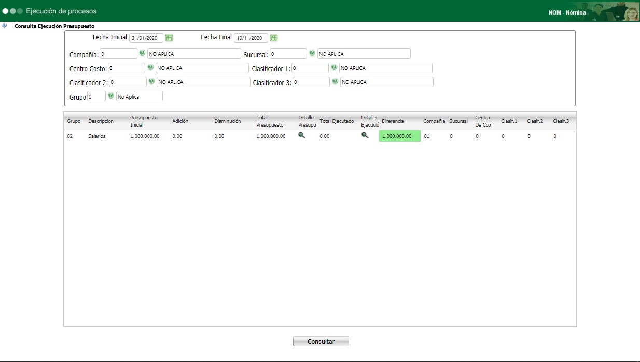Focus the Compañía code input field
The height and width of the screenshot is (362, 640).
tap(118, 53)
